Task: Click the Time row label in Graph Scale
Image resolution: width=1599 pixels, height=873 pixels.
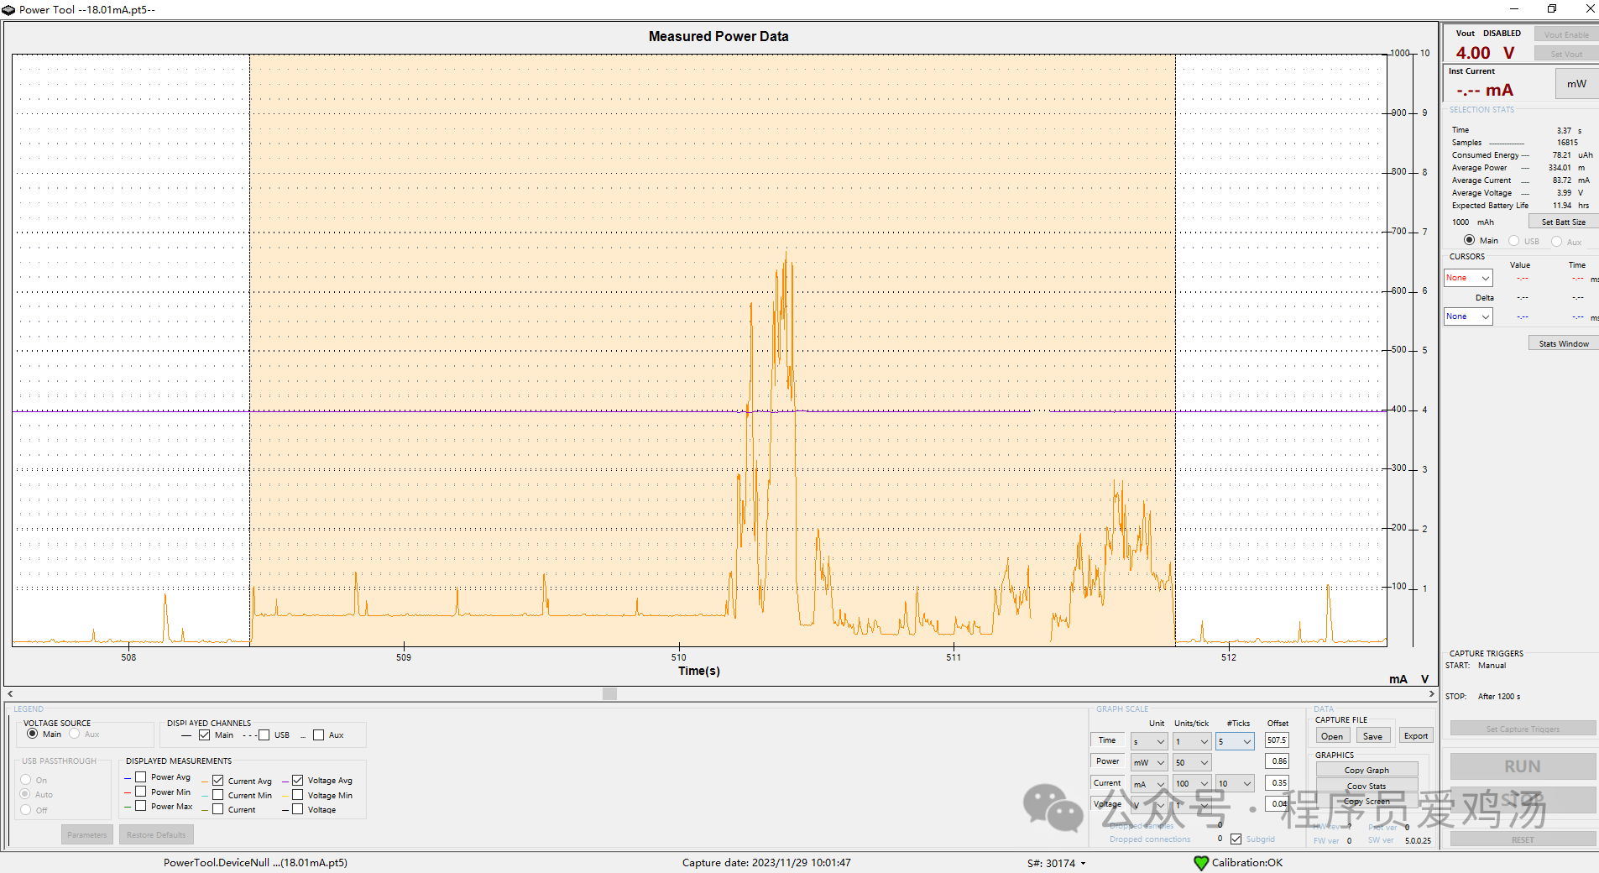Action: click(x=1107, y=740)
